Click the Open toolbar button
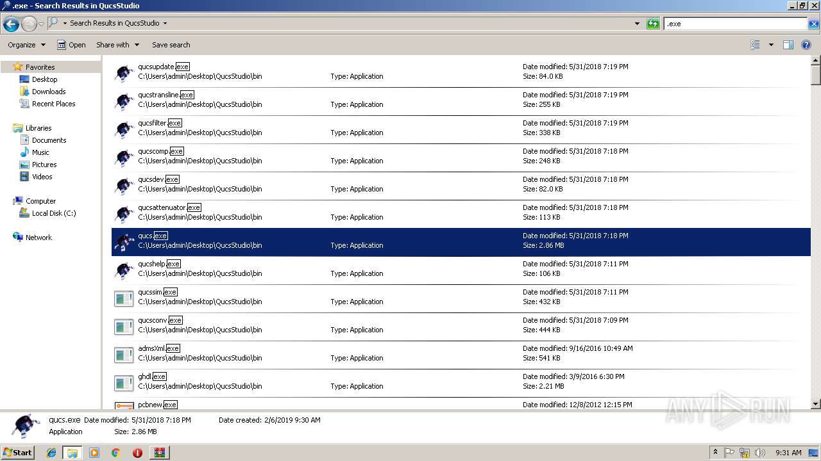Viewport: 821px width, 461px height. pos(71,45)
